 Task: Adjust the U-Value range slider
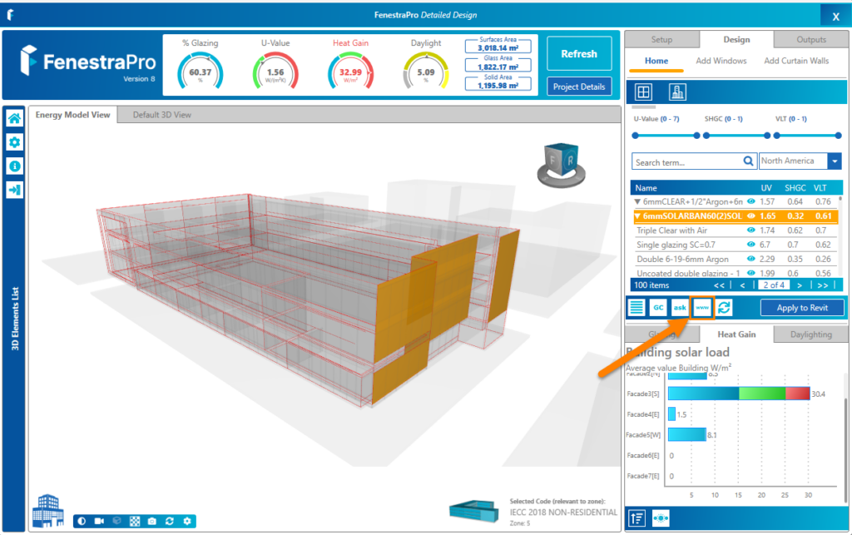point(666,136)
